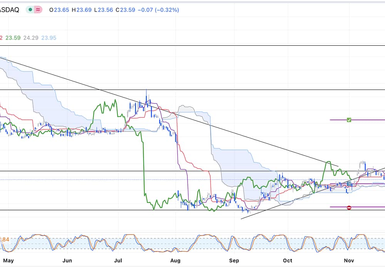
Task: Click the Sep label on time axis
Action: 234,260
